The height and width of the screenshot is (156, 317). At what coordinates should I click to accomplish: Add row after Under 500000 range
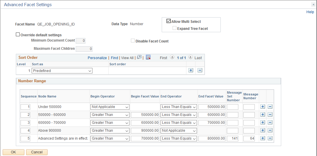[x=262, y=107]
